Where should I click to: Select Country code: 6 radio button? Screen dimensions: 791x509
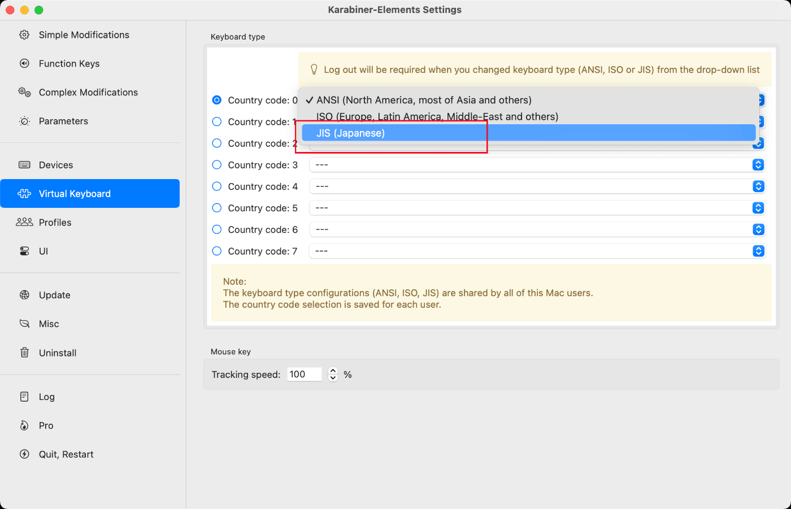216,229
